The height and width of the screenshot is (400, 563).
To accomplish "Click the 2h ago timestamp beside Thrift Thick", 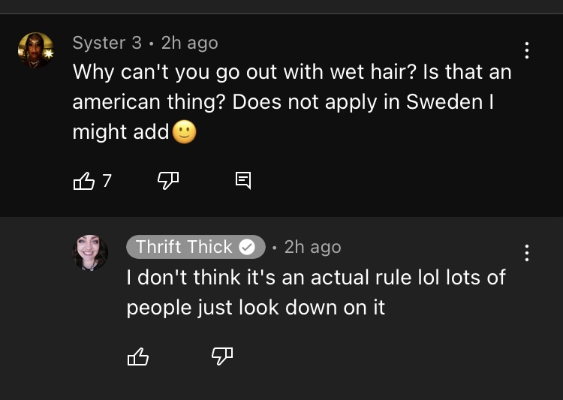I will [x=313, y=247].
